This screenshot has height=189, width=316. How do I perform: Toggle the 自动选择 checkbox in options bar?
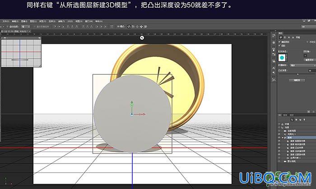7,27
